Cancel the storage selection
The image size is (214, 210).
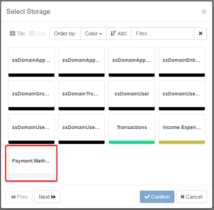(191, 197)
